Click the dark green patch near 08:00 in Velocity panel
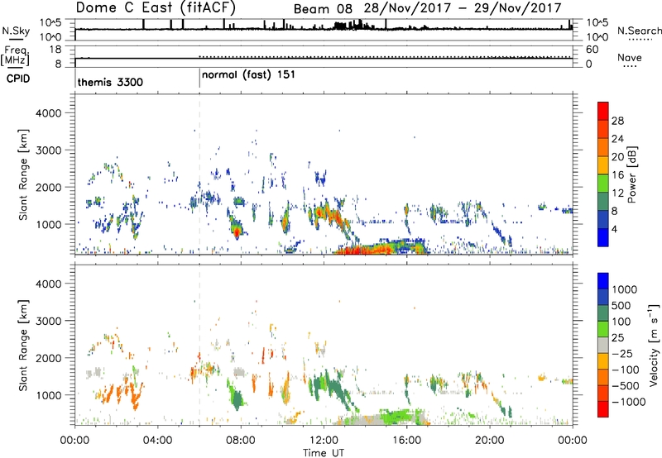This screenshot has width=662, height=458. pos(237,399)
